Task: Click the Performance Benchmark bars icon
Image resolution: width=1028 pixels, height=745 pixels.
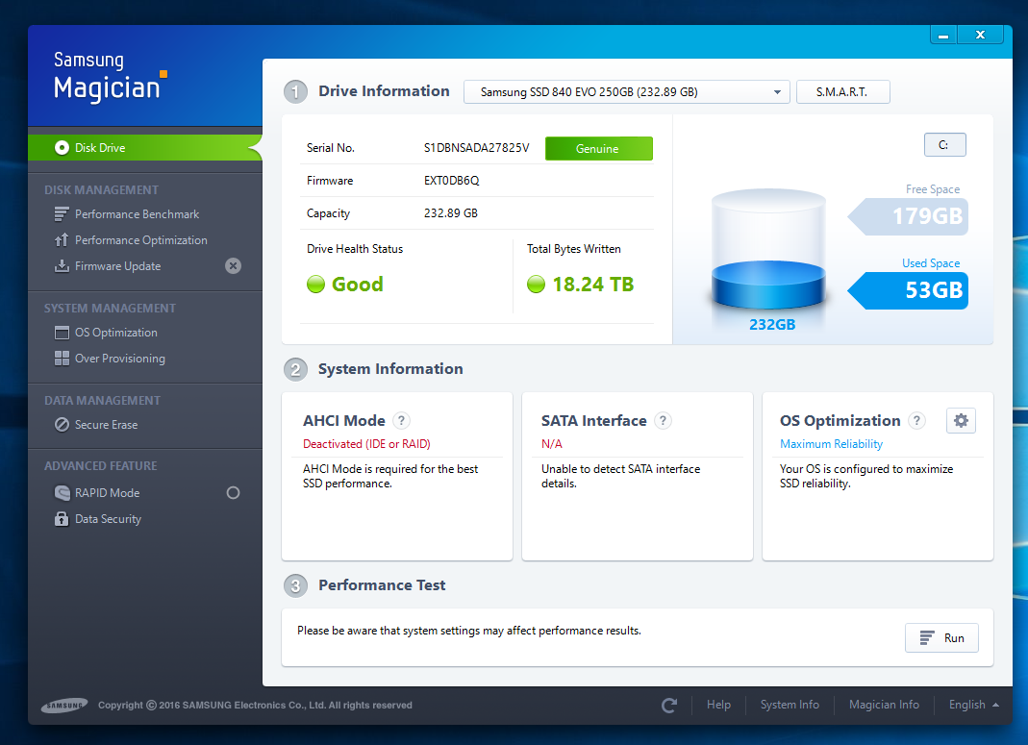Action: click(61, 214)
